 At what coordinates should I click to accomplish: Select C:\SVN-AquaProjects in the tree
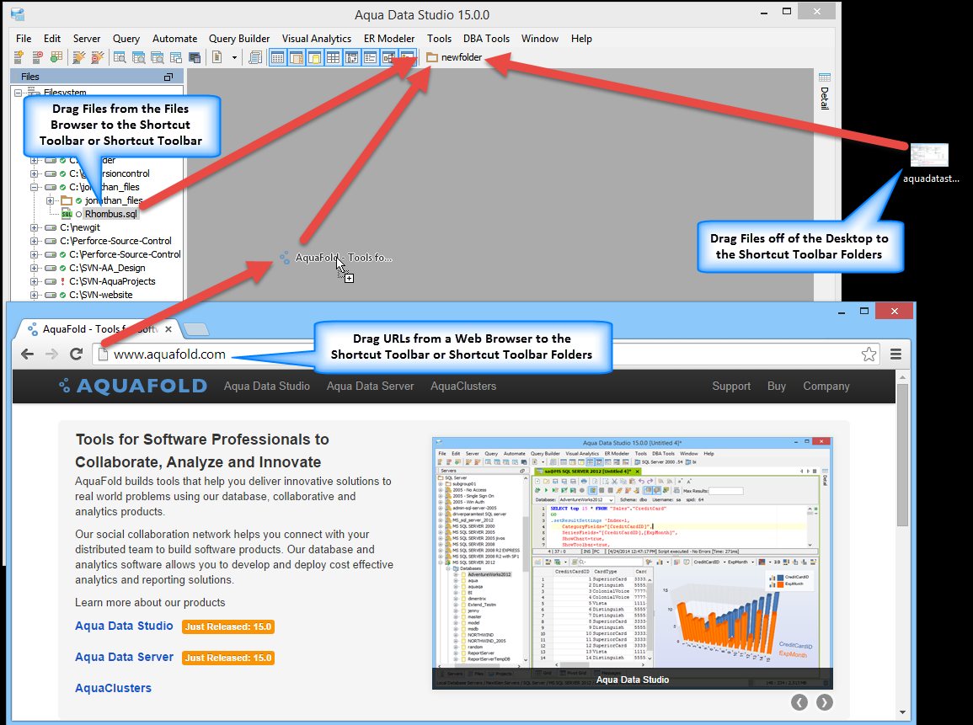click(x=112, y=281)
